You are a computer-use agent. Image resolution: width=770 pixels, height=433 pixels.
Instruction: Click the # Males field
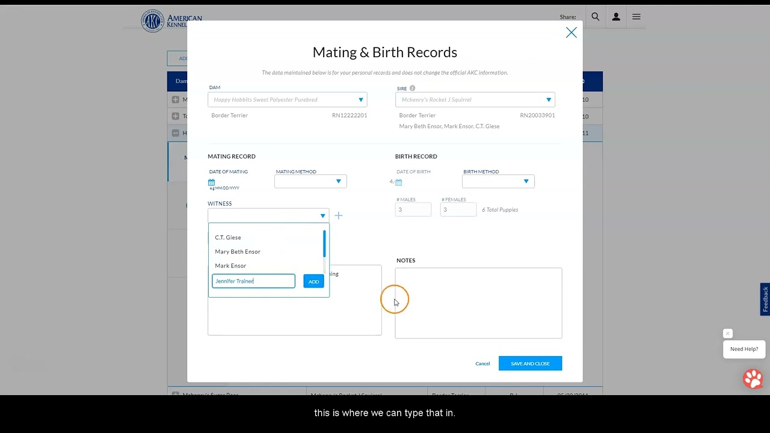[413, 209]
